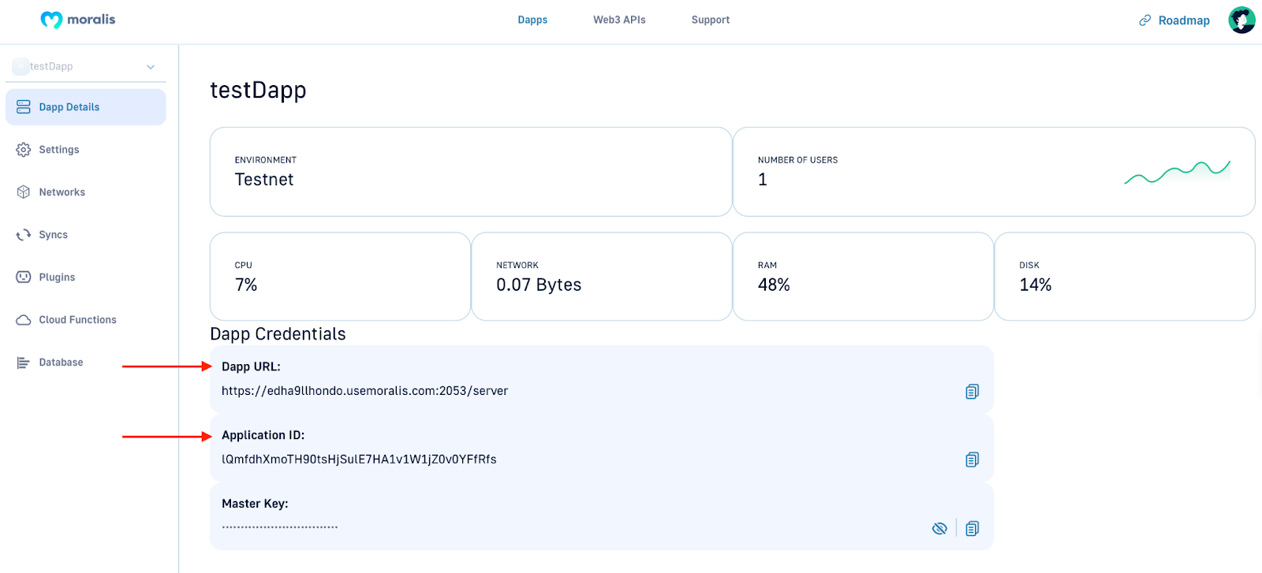
Task: Toggle Master Key visibility eye icon
Action: point(939,528)
